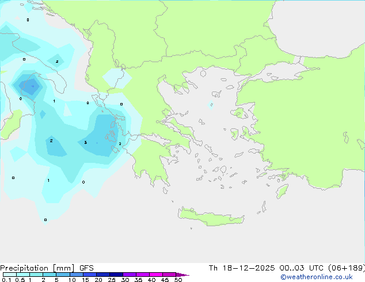Click the 0.1–0.5 mm legend swatch
365x282 pixels.
coord(10,275)
